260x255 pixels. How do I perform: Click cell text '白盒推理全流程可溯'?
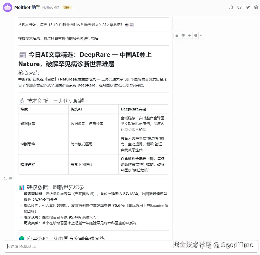(x=137, y=159)
